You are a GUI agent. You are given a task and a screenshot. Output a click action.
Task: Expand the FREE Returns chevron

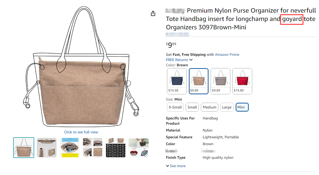pyautogui.click(x=191, y=60)
